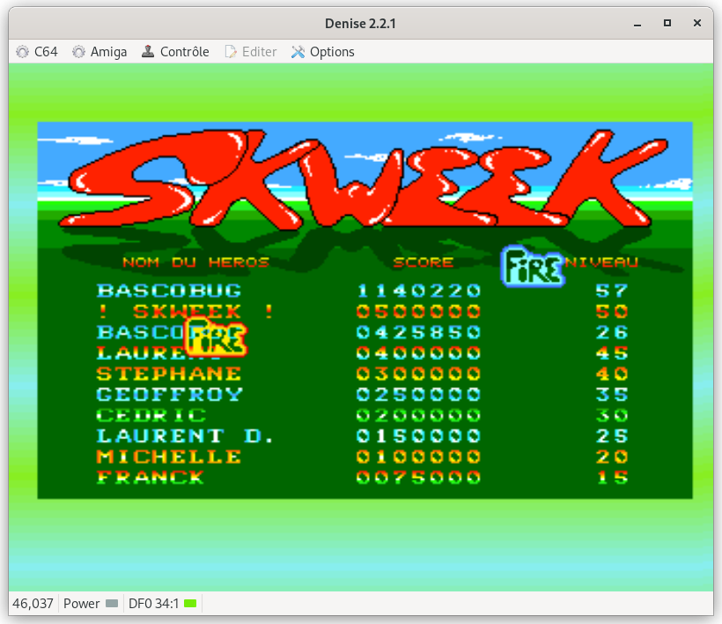Click the tools icon beside Options

(x=298, y=52)
